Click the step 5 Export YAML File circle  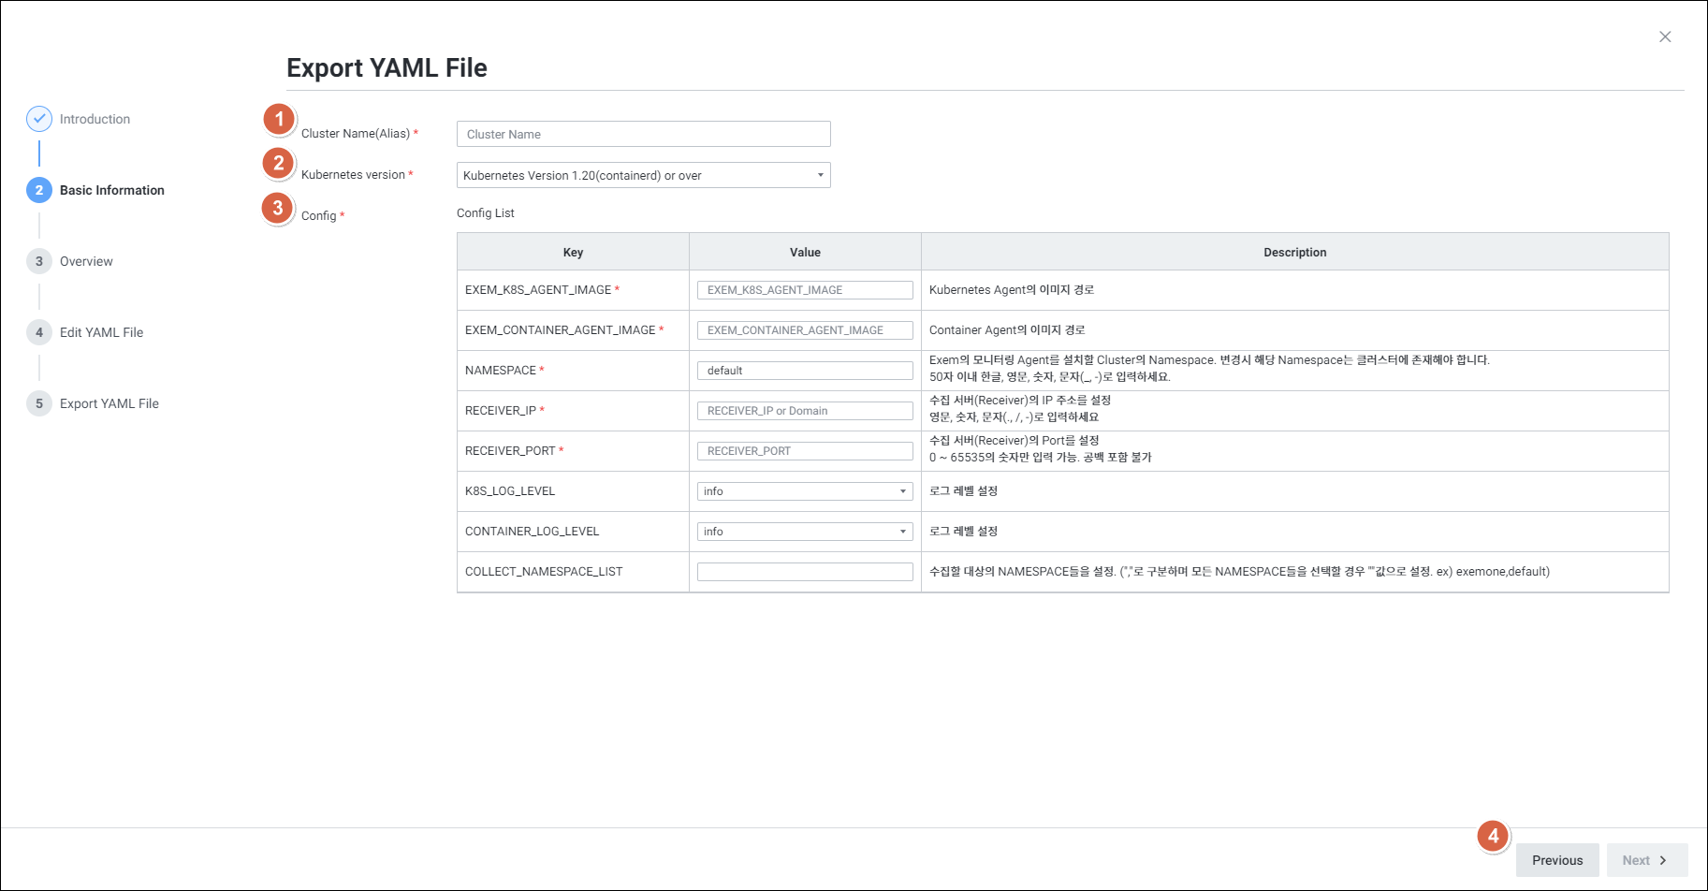[x=39, y=403]
